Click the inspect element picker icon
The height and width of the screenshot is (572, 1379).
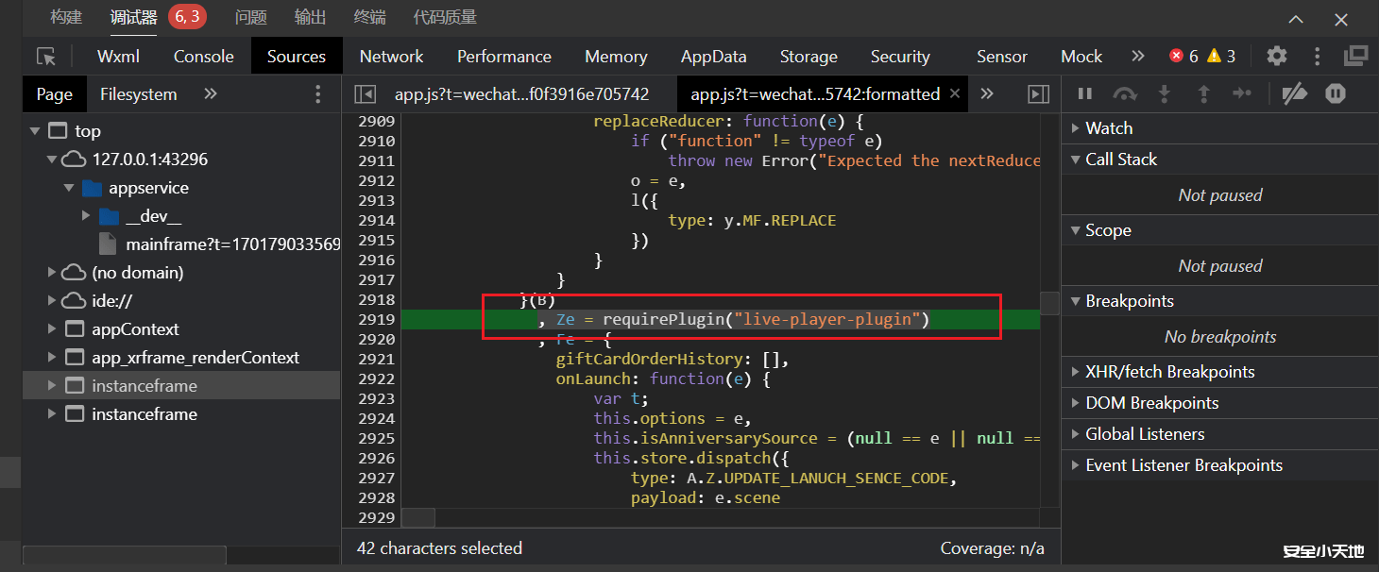tap(46, 57)
